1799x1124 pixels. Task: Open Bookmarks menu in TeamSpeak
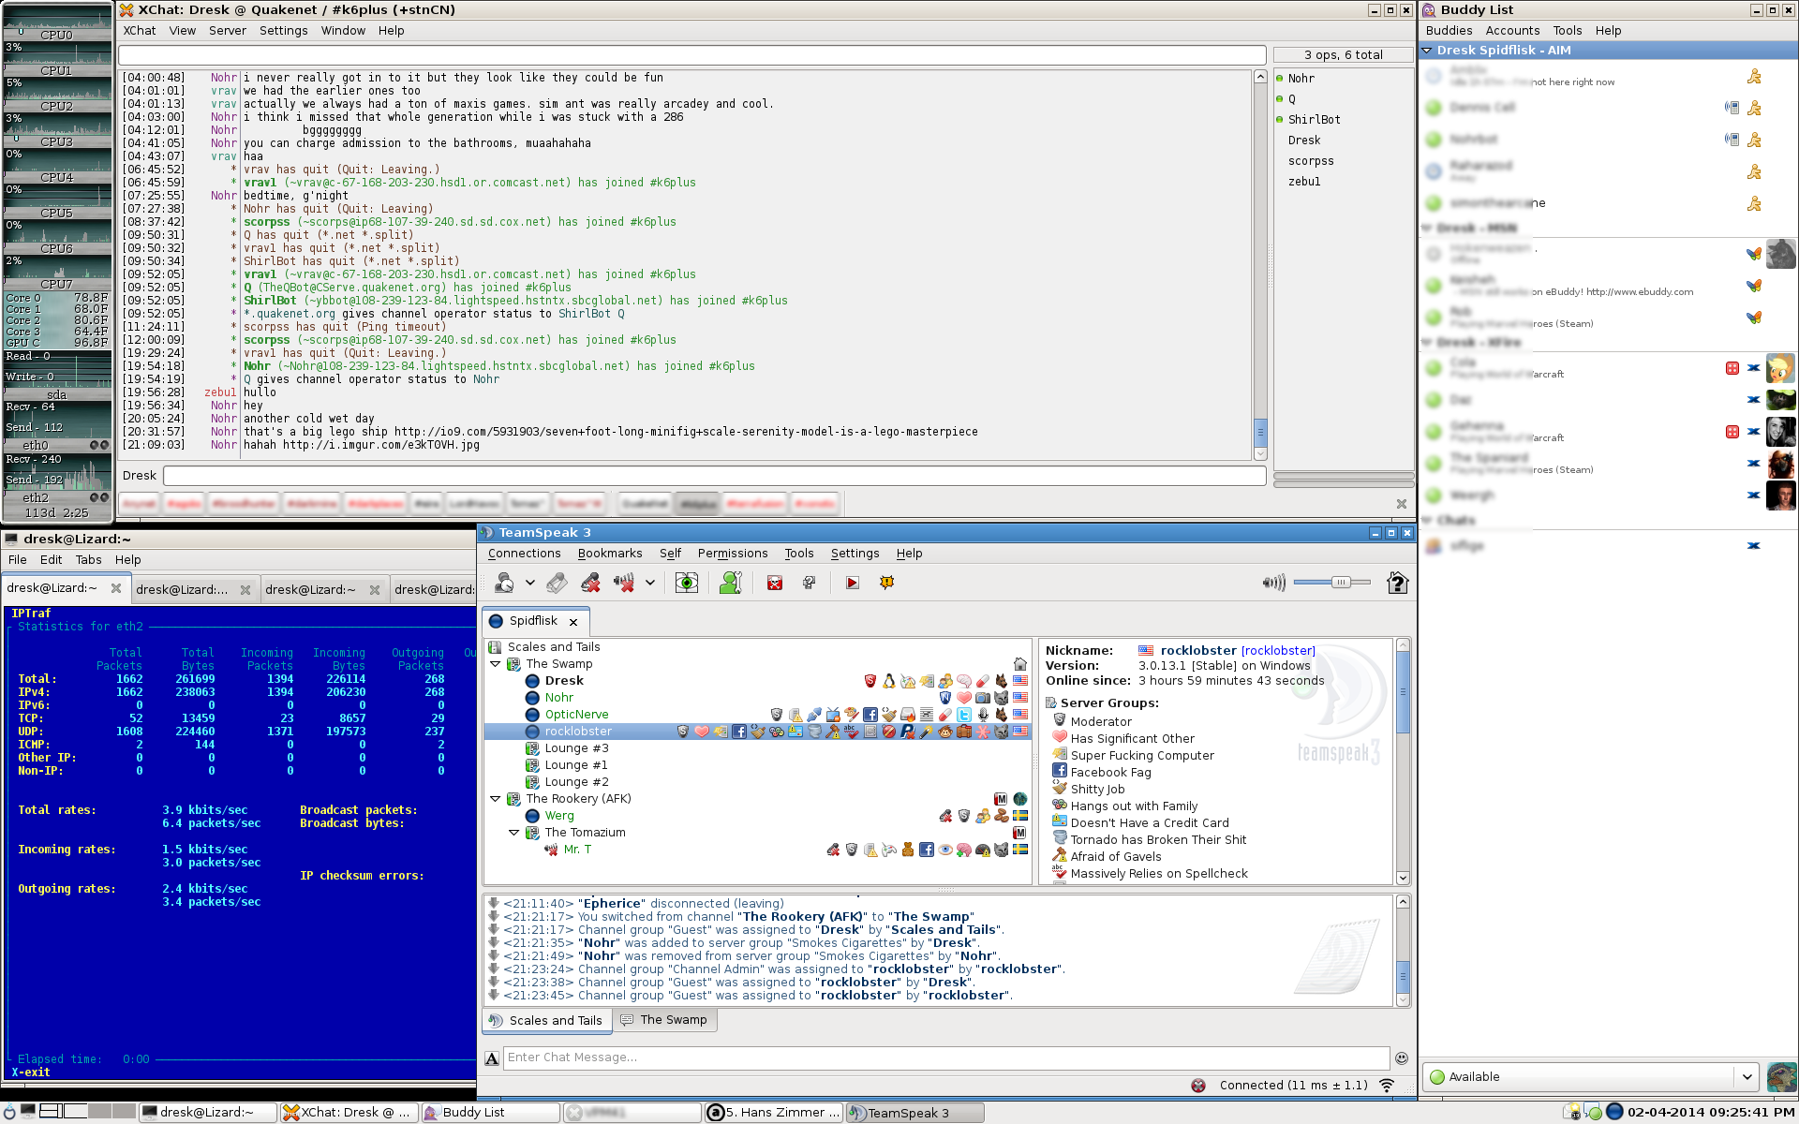coord(610,554)
